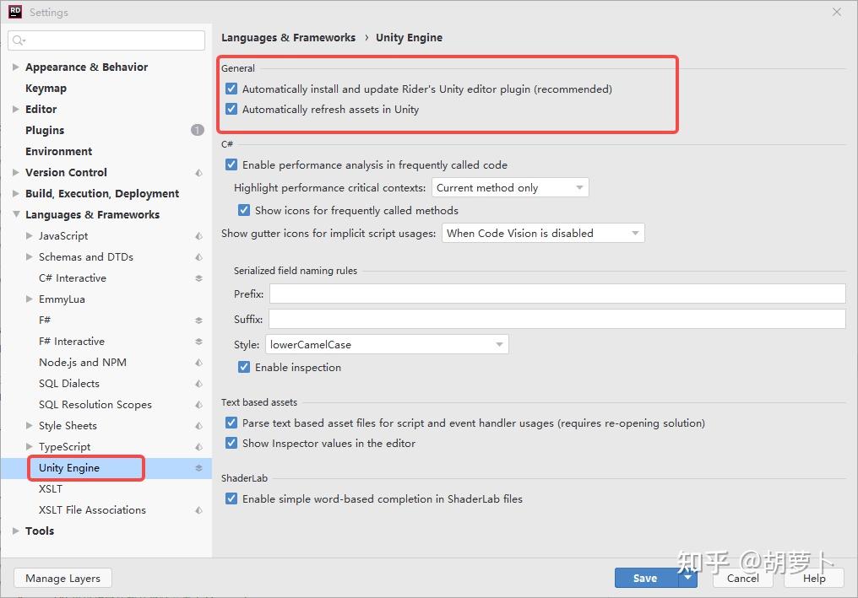Image resolution: width=858 pixels, height=598 pixels.
Task: Toggle Show Inspector values in the editor
Action: click(x=231, y=444)
